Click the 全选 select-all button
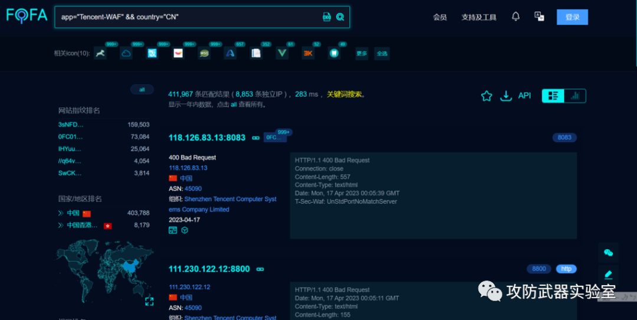 [x=382, y=53]
